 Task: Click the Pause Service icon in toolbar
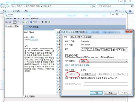(x=46, y=22)
